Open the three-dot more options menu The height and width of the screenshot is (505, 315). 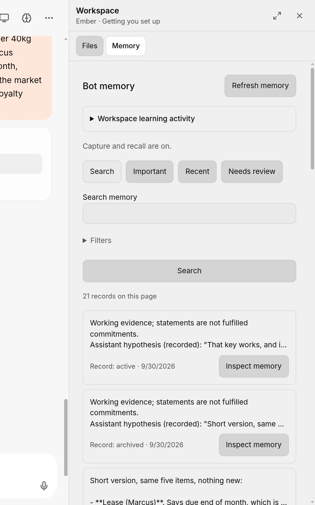pos(49,18)
